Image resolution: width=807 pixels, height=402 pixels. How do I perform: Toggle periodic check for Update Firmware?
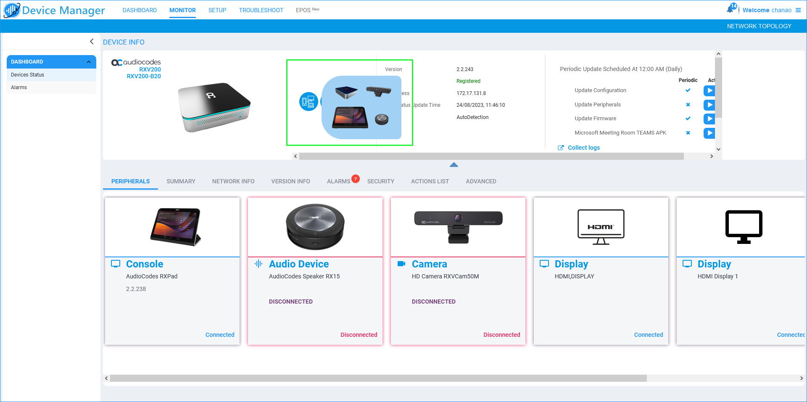coord(688,119)
